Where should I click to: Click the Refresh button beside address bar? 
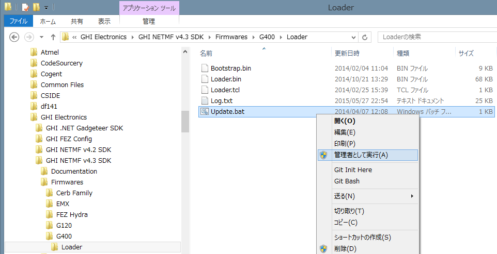tap(365, 37)
